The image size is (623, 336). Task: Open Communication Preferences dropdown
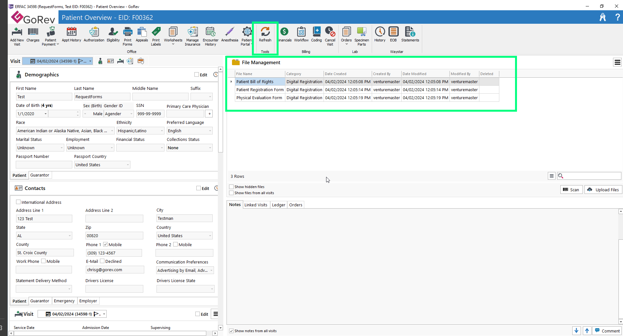pyautogui.click(x=211, y=270)
